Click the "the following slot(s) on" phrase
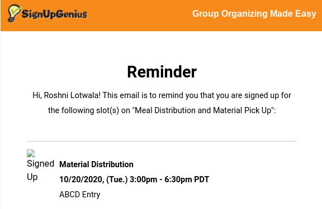This screenshot has height=209, width=322. coord(89,110)
